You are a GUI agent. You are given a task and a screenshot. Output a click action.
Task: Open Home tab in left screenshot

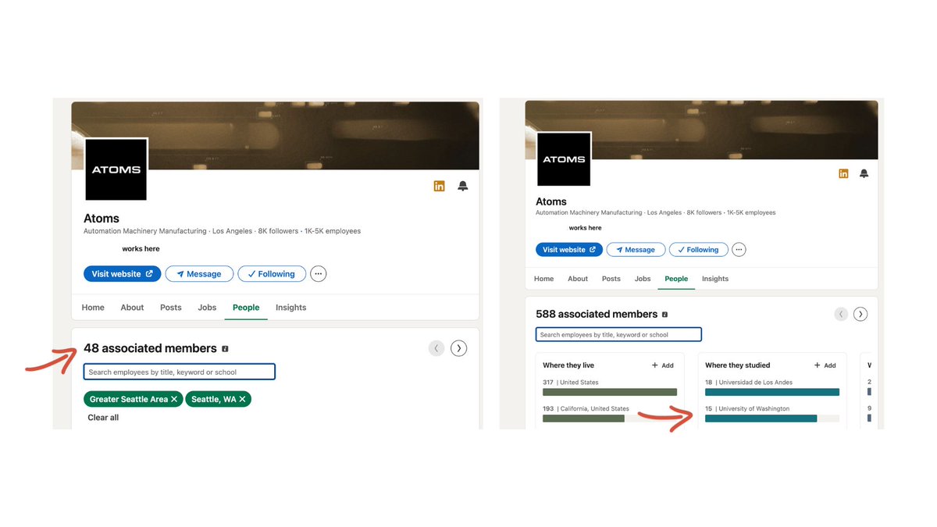click(x=93, y=308)
